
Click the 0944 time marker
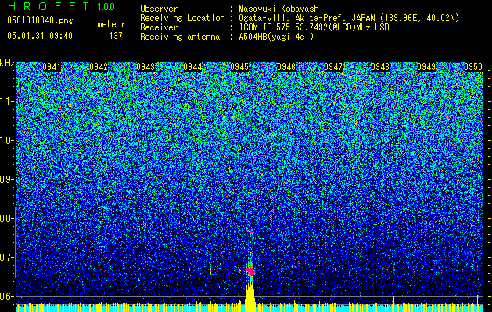pos(192,67)
